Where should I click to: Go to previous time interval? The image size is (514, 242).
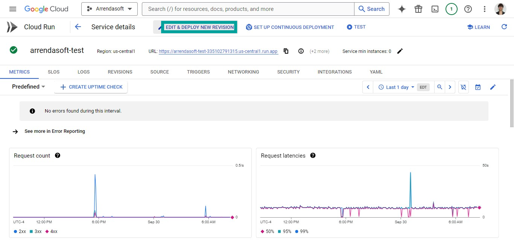pos(368,87)
